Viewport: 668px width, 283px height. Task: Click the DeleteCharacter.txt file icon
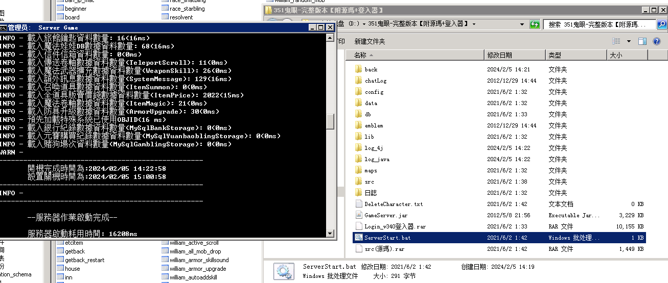tap(358, 204)
